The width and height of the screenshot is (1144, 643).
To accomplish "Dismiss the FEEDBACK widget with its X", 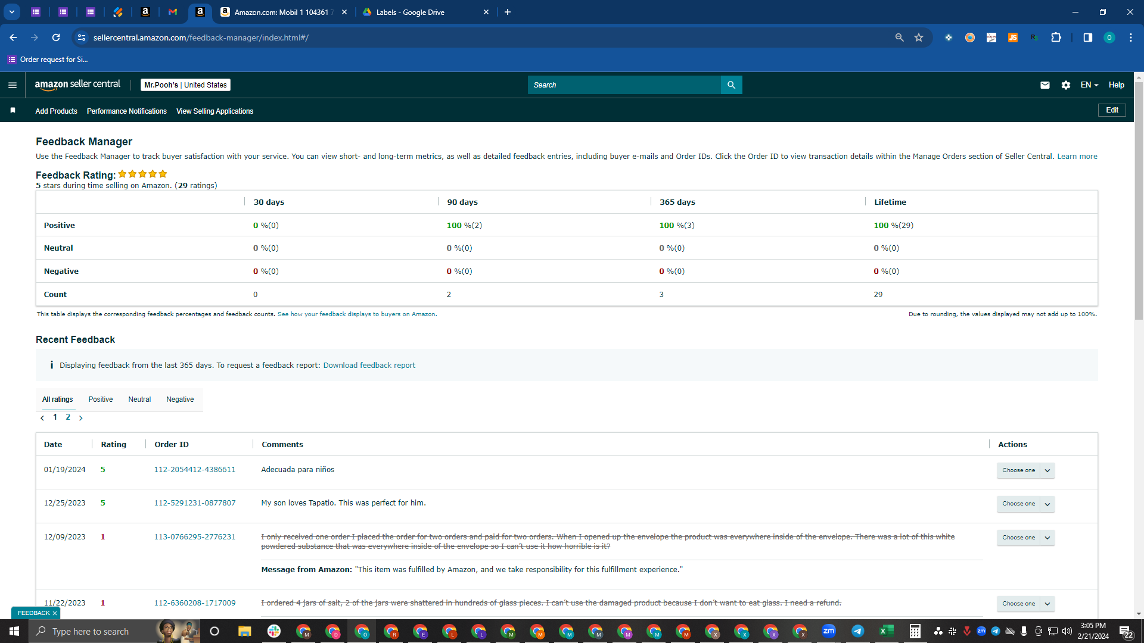I will 55,613.
